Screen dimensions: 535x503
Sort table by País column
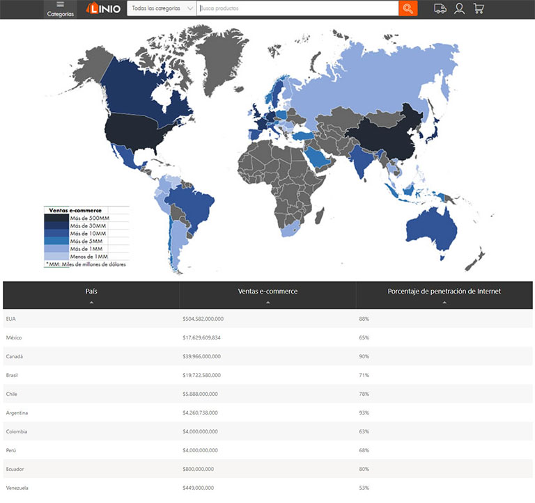[91, 295]
